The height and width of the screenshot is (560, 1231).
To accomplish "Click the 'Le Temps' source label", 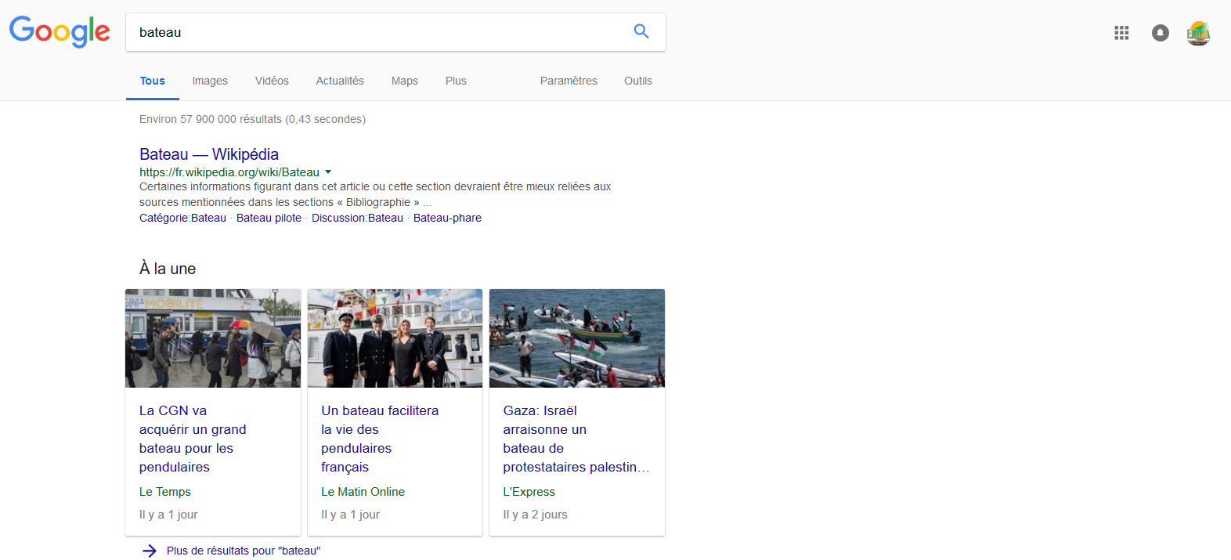I will (165, 492).
